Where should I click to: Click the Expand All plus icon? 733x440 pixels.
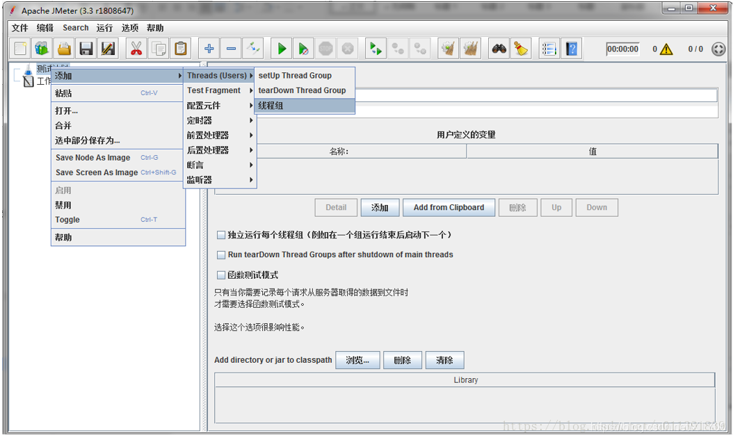209,49
